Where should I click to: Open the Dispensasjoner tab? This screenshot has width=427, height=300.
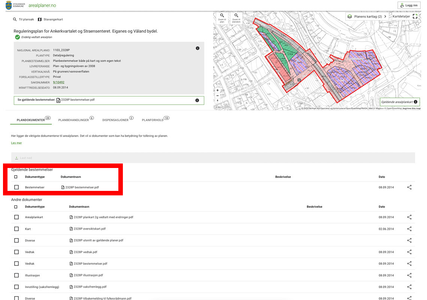[x=115, y=120]
